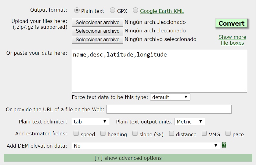Click the 'Upload your files here:' label
Screen dimensions: 256x165
coord(39,21)
